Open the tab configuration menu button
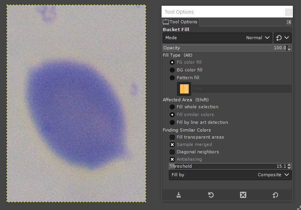This screenshot has height=210, width=301. (x=289, y=22)
